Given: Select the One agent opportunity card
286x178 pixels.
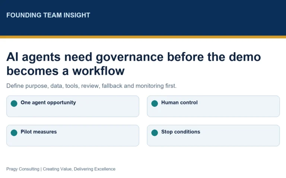Looking at the screenshot, I should (73, 106).
